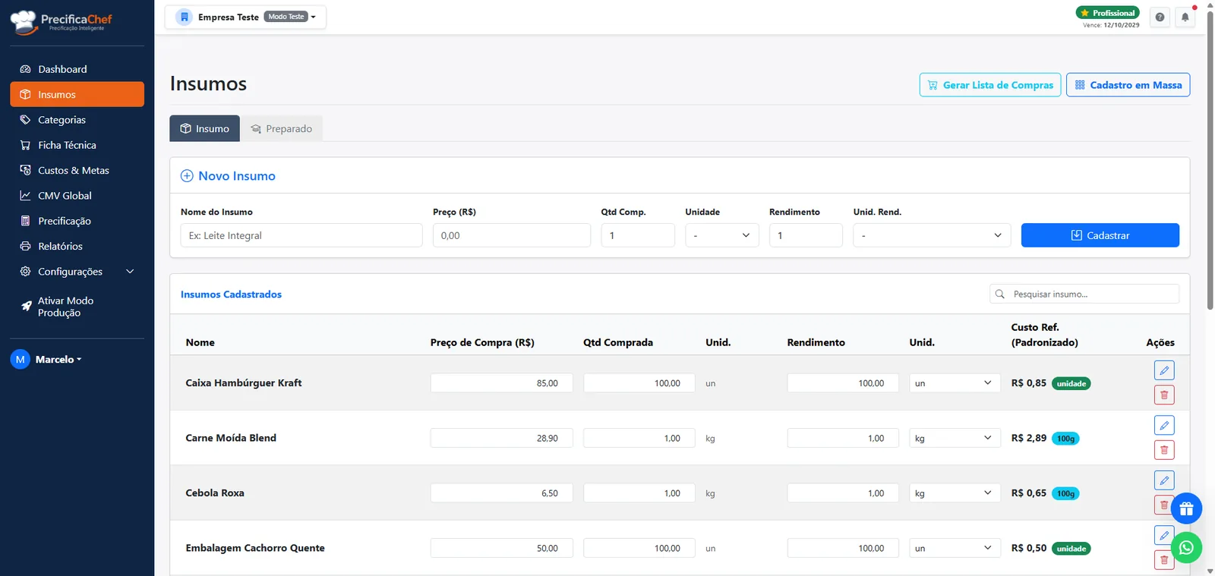Edit the Cebola Roxa row

pos(1164,480)
